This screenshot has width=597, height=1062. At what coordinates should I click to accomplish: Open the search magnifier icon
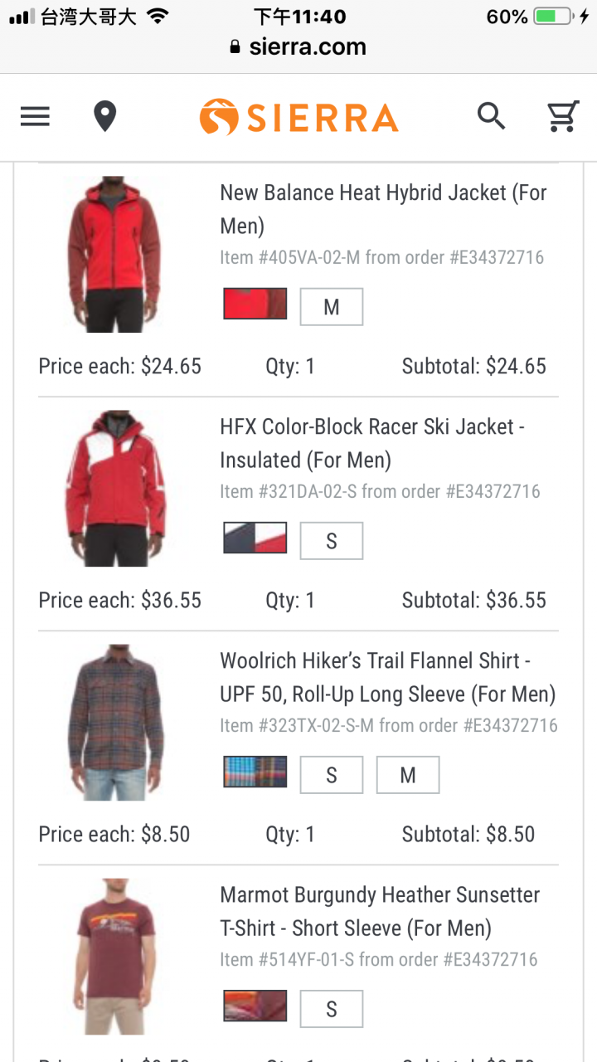click(x=492, y=117)
